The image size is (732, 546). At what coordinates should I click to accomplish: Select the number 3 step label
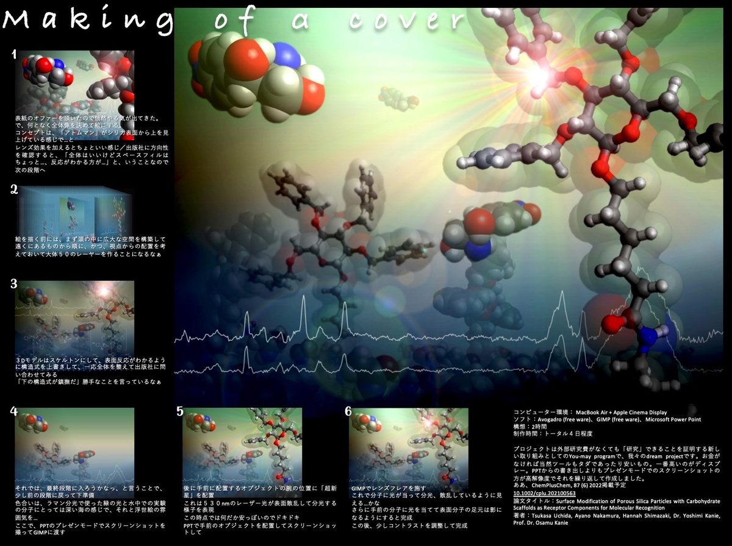[13, 284]
